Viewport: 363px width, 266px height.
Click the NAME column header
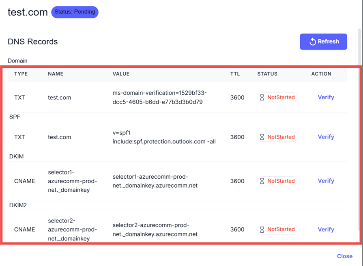(56, 74)
